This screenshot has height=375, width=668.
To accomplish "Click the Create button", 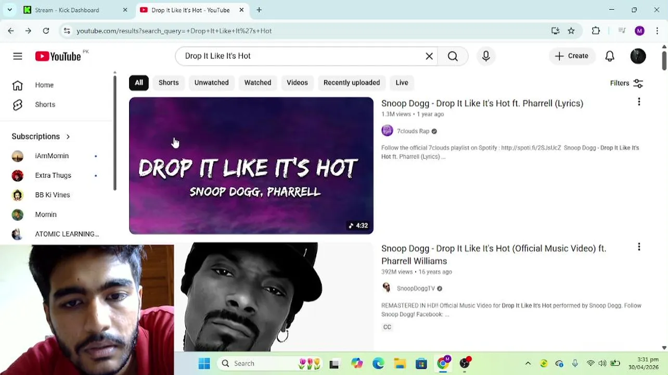I will click(571, 56).
